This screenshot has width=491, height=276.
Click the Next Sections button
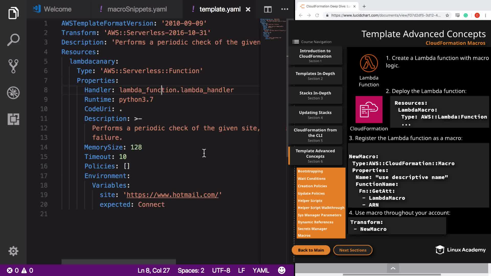pos(353,250)
